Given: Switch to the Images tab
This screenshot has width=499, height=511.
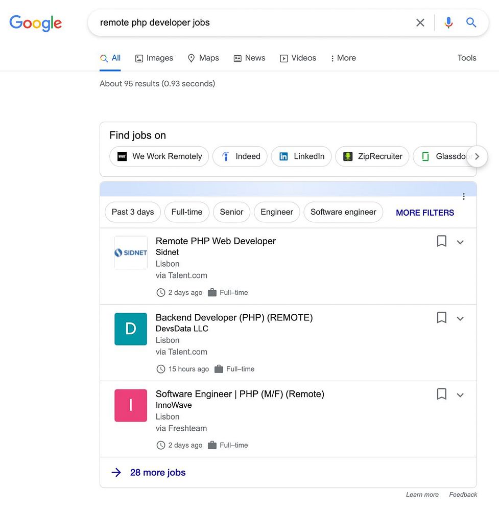Looking at the screenshot, I should pyautogui.click(x=154, y=58).
